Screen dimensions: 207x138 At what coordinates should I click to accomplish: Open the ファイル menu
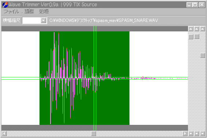point(11,12)
